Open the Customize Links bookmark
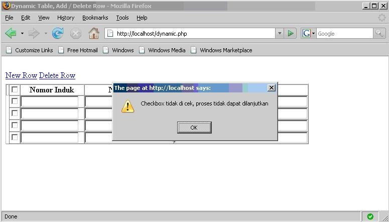 click(x=30, y=50)
